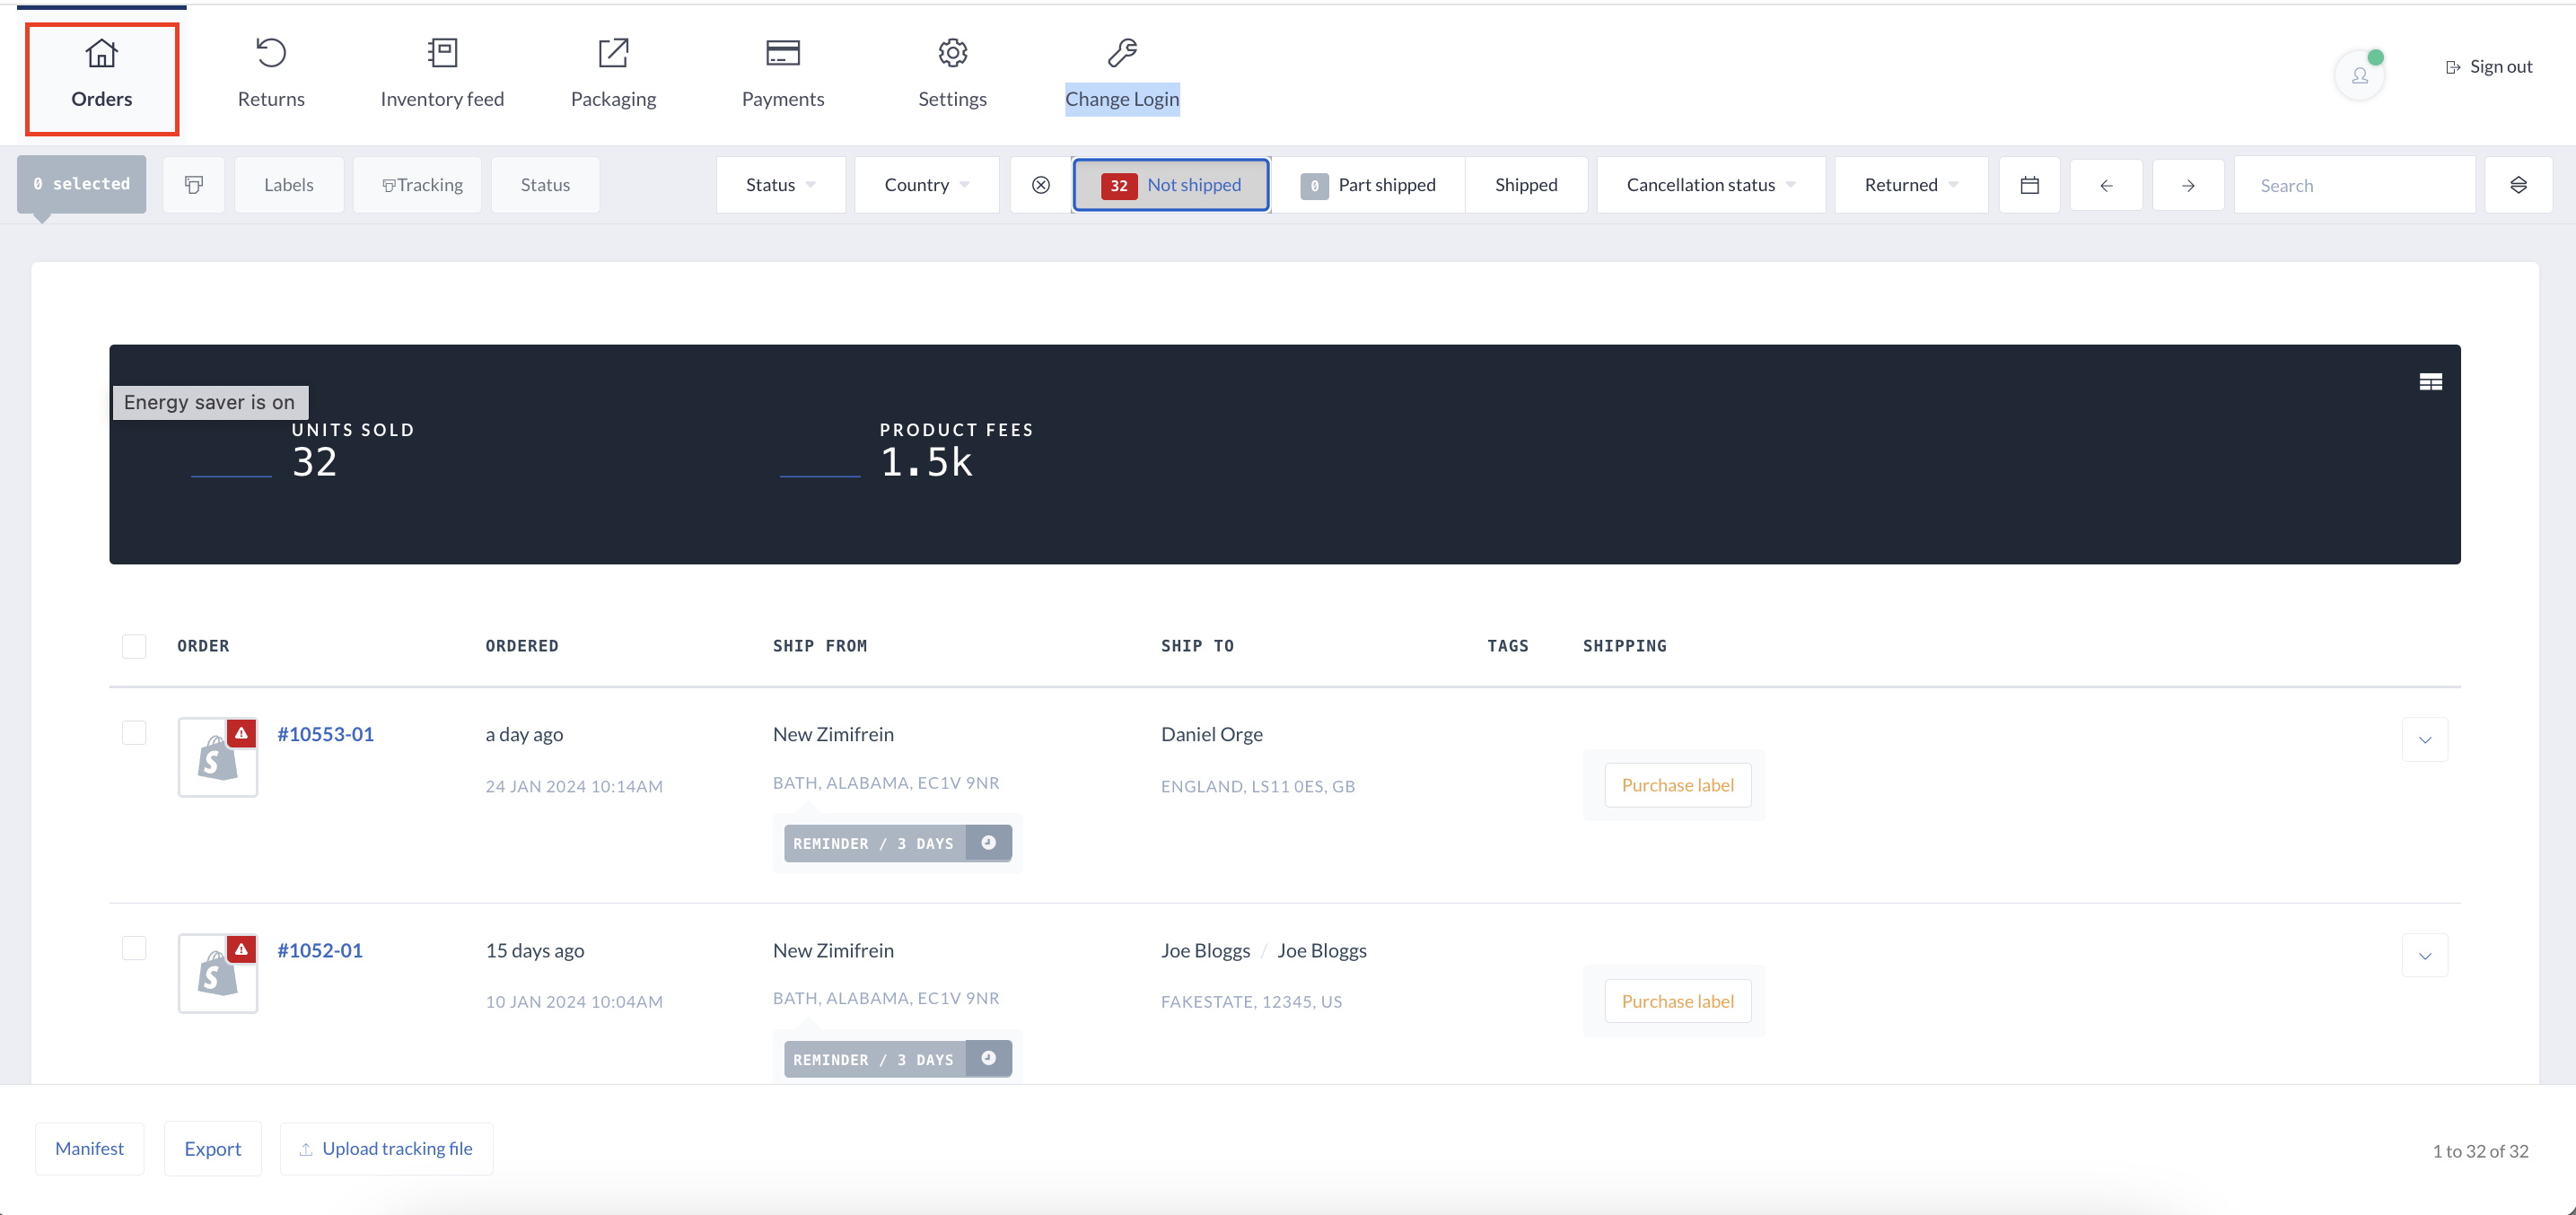
Task: Click the Change Login wrench item
Action: click(1122, 74)
